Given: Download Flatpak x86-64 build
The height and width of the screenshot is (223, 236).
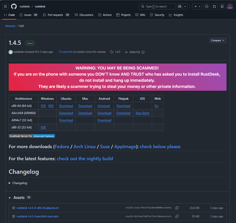Looking at the screenshot, I should click(124, 106).
